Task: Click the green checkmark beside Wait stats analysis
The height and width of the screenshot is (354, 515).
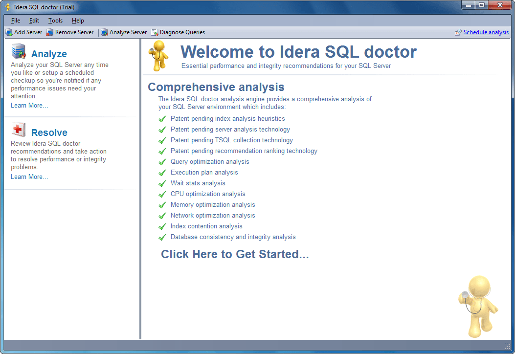Action: [x=162, y=183]
